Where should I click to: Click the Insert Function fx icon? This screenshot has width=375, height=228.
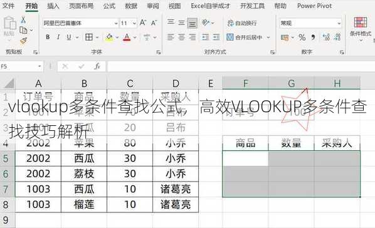click(97, 66)
